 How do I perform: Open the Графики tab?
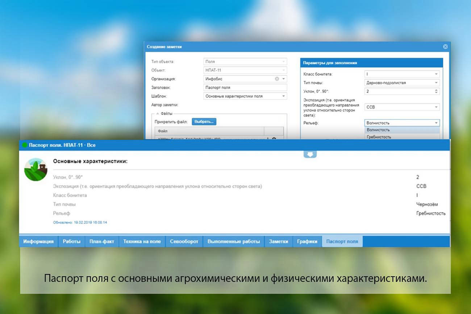tap(307, 241)
